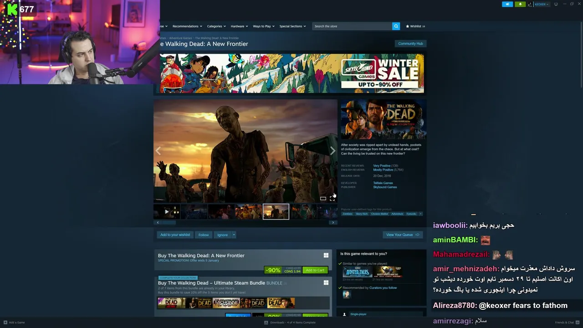583x328 pixels.
Task: Click Add a Game plus icon
Action: [x=5, y=322]
